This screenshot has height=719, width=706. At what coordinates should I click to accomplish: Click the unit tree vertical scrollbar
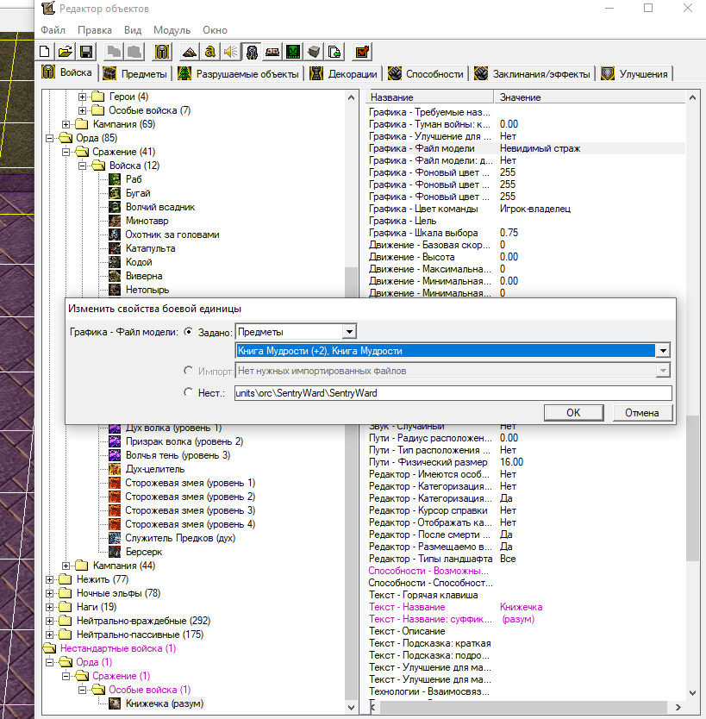351,403
